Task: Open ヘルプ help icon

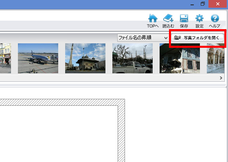Action: (x=215, y=21)
